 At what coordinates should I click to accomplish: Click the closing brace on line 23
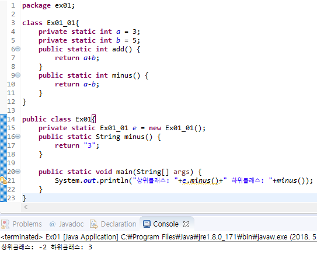[25, 198]
